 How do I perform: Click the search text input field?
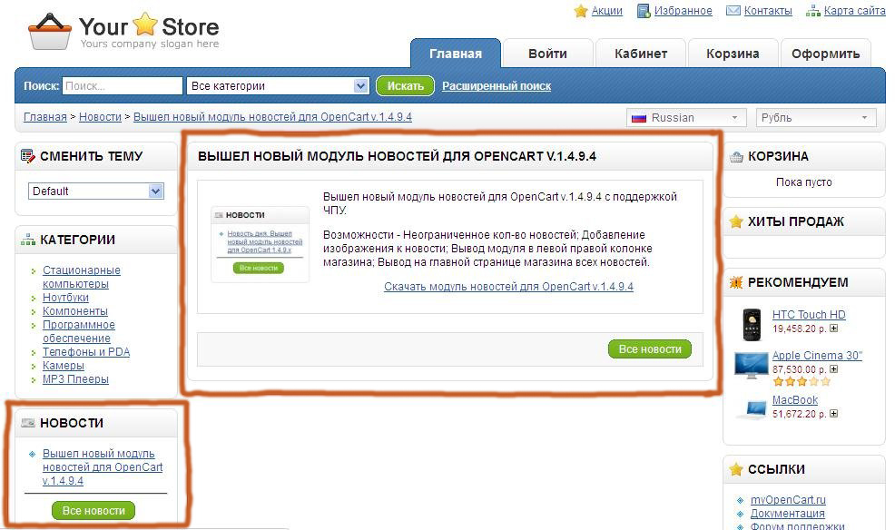123,86
